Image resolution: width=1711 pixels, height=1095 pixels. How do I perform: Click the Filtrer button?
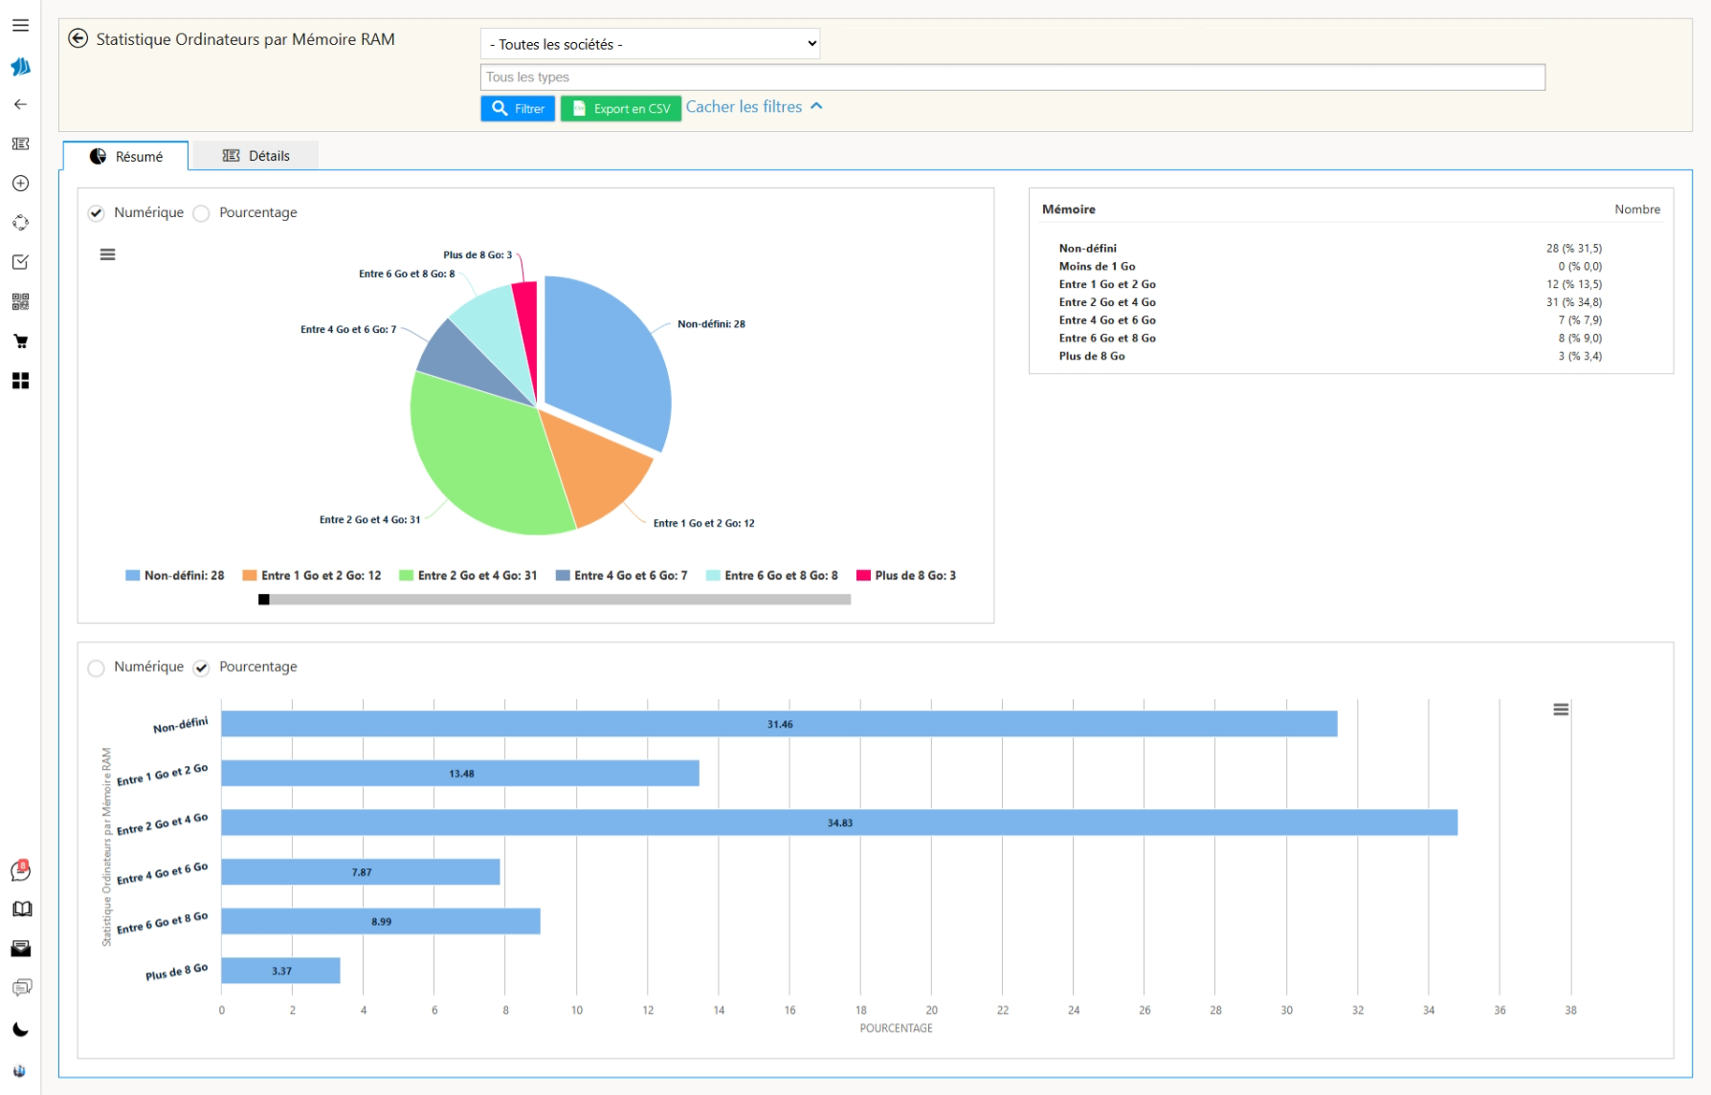click(x=518, y=109)
